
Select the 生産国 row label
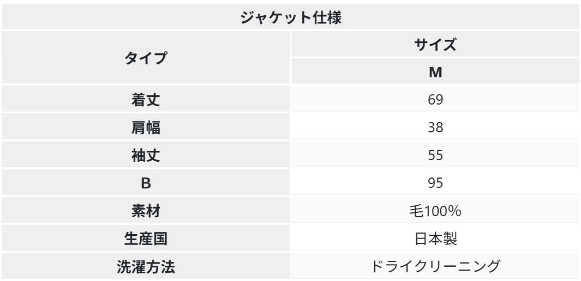[145, 239]
